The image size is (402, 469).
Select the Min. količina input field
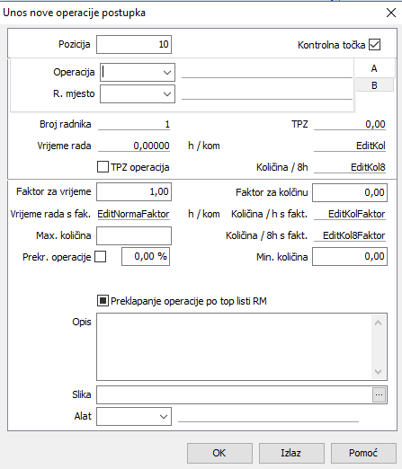point(350,256)
